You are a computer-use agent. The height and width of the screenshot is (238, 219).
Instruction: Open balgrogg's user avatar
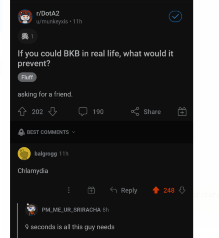(24, 154)
